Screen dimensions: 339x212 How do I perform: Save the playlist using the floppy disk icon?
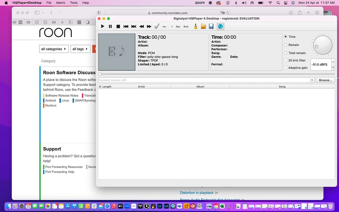pyautogui.click(x=211, y=26)
